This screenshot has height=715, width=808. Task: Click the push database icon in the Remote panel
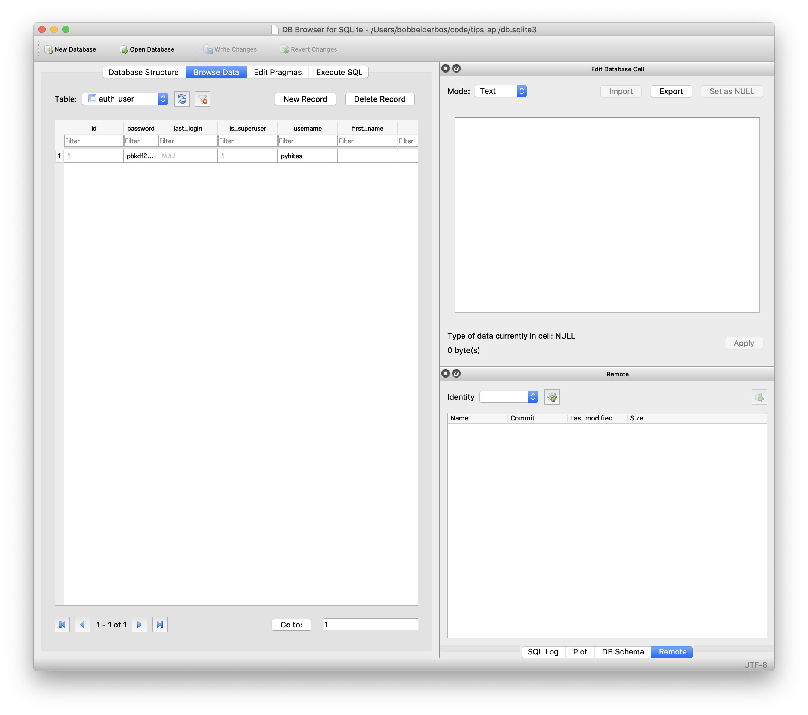(x=759, y=397)
